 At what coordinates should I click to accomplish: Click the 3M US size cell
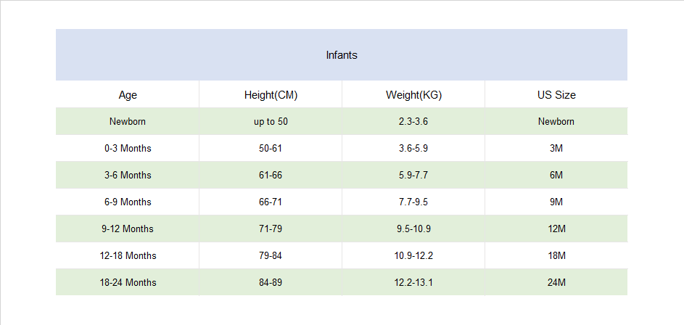[x=556, y=148]
